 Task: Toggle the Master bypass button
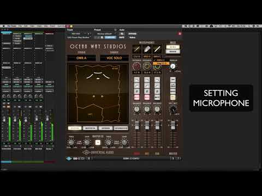click(173, 79)
